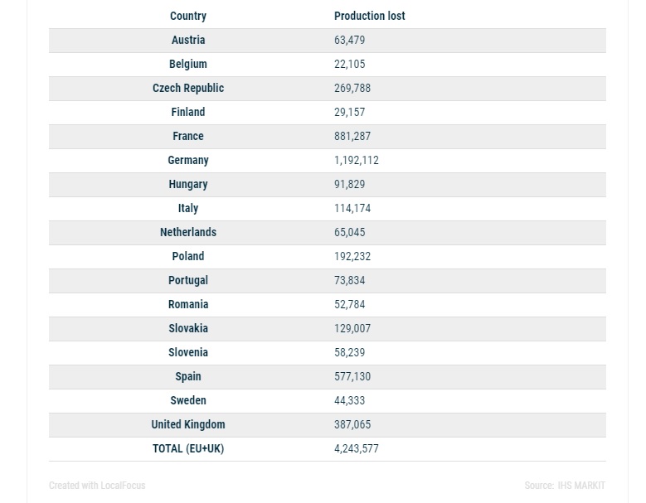Click the Slovakia country cell
Image resolution: width=646 pixels, height=503 pixels.
(188, 328)
